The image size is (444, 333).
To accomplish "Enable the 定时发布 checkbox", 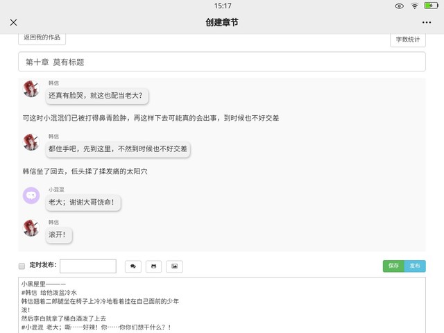I will pyautogui.click(x=22, y=266).
